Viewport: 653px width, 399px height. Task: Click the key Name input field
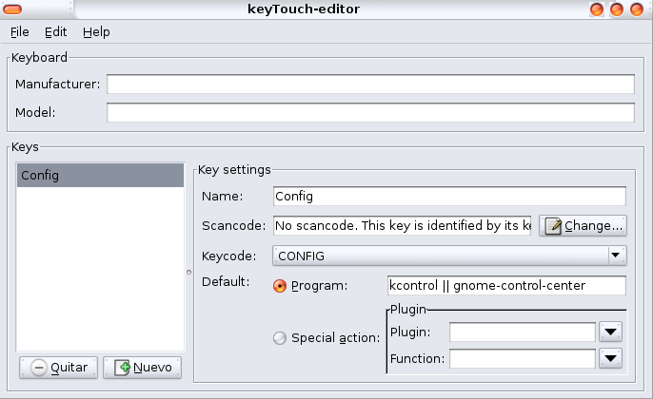pyautogui.click(x=448, y=197)
